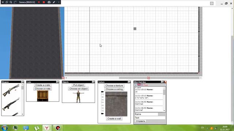Switch to Yandex Browser on taskbar
Viewport: 234px width, 131px height.
pyautogui.click(x=47, y=128)
